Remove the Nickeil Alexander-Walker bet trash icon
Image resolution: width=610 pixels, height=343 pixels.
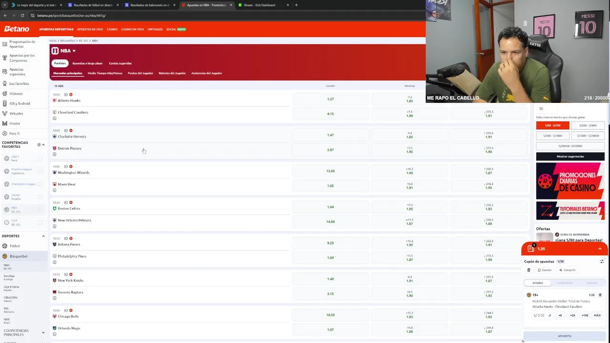[600, 295]
